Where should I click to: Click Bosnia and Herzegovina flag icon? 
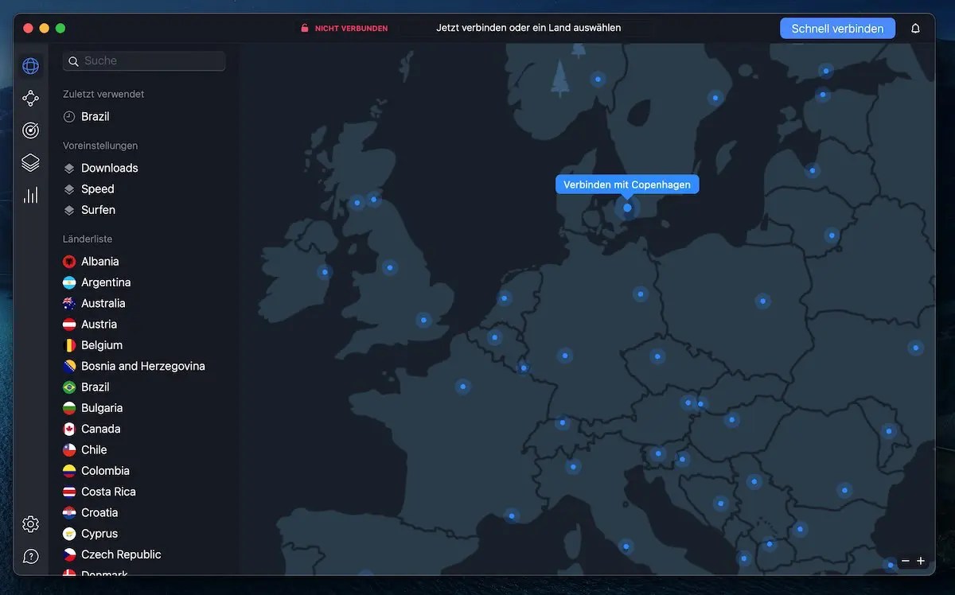click(x=69, y=366)
